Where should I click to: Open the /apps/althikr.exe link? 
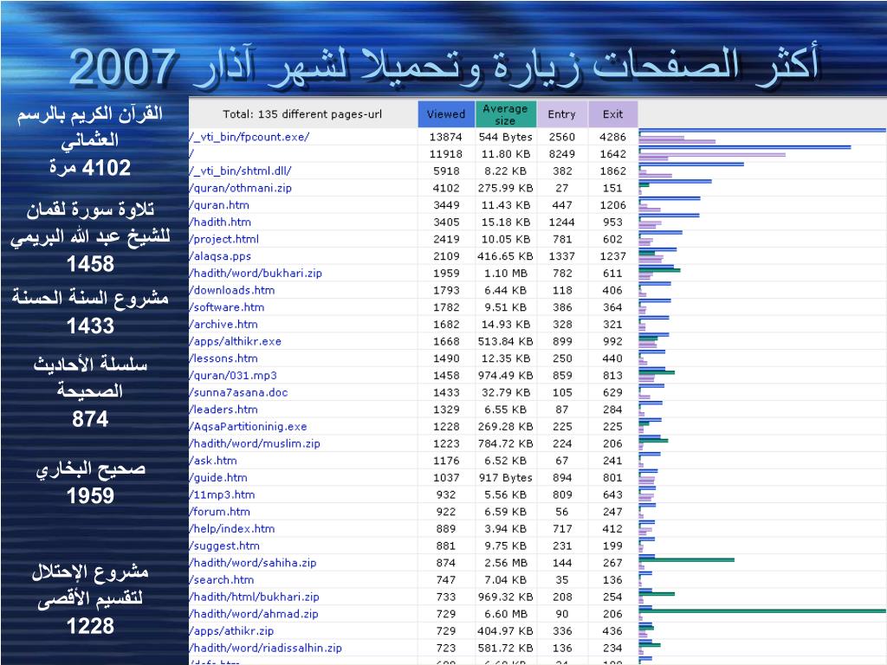tap(236, 341)
